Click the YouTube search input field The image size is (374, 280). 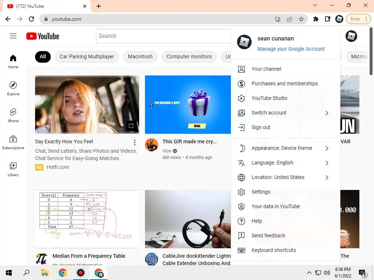164,36
